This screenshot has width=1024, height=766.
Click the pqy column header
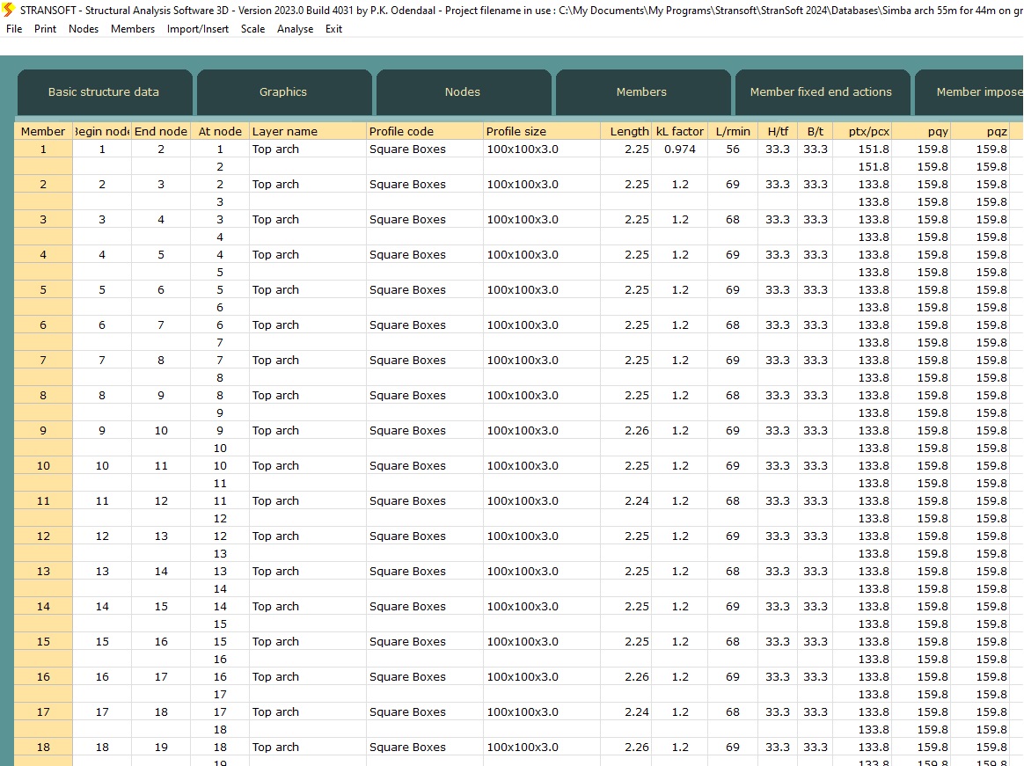(x=921, y=131)
